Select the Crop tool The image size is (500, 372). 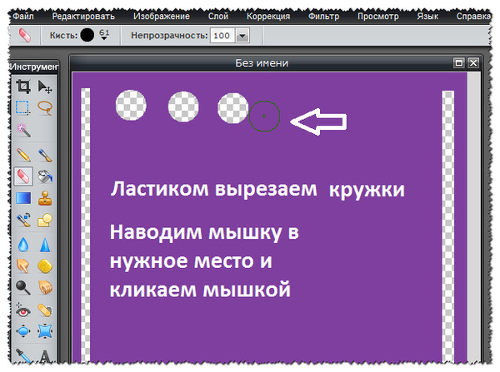click(x=23, y=87)
